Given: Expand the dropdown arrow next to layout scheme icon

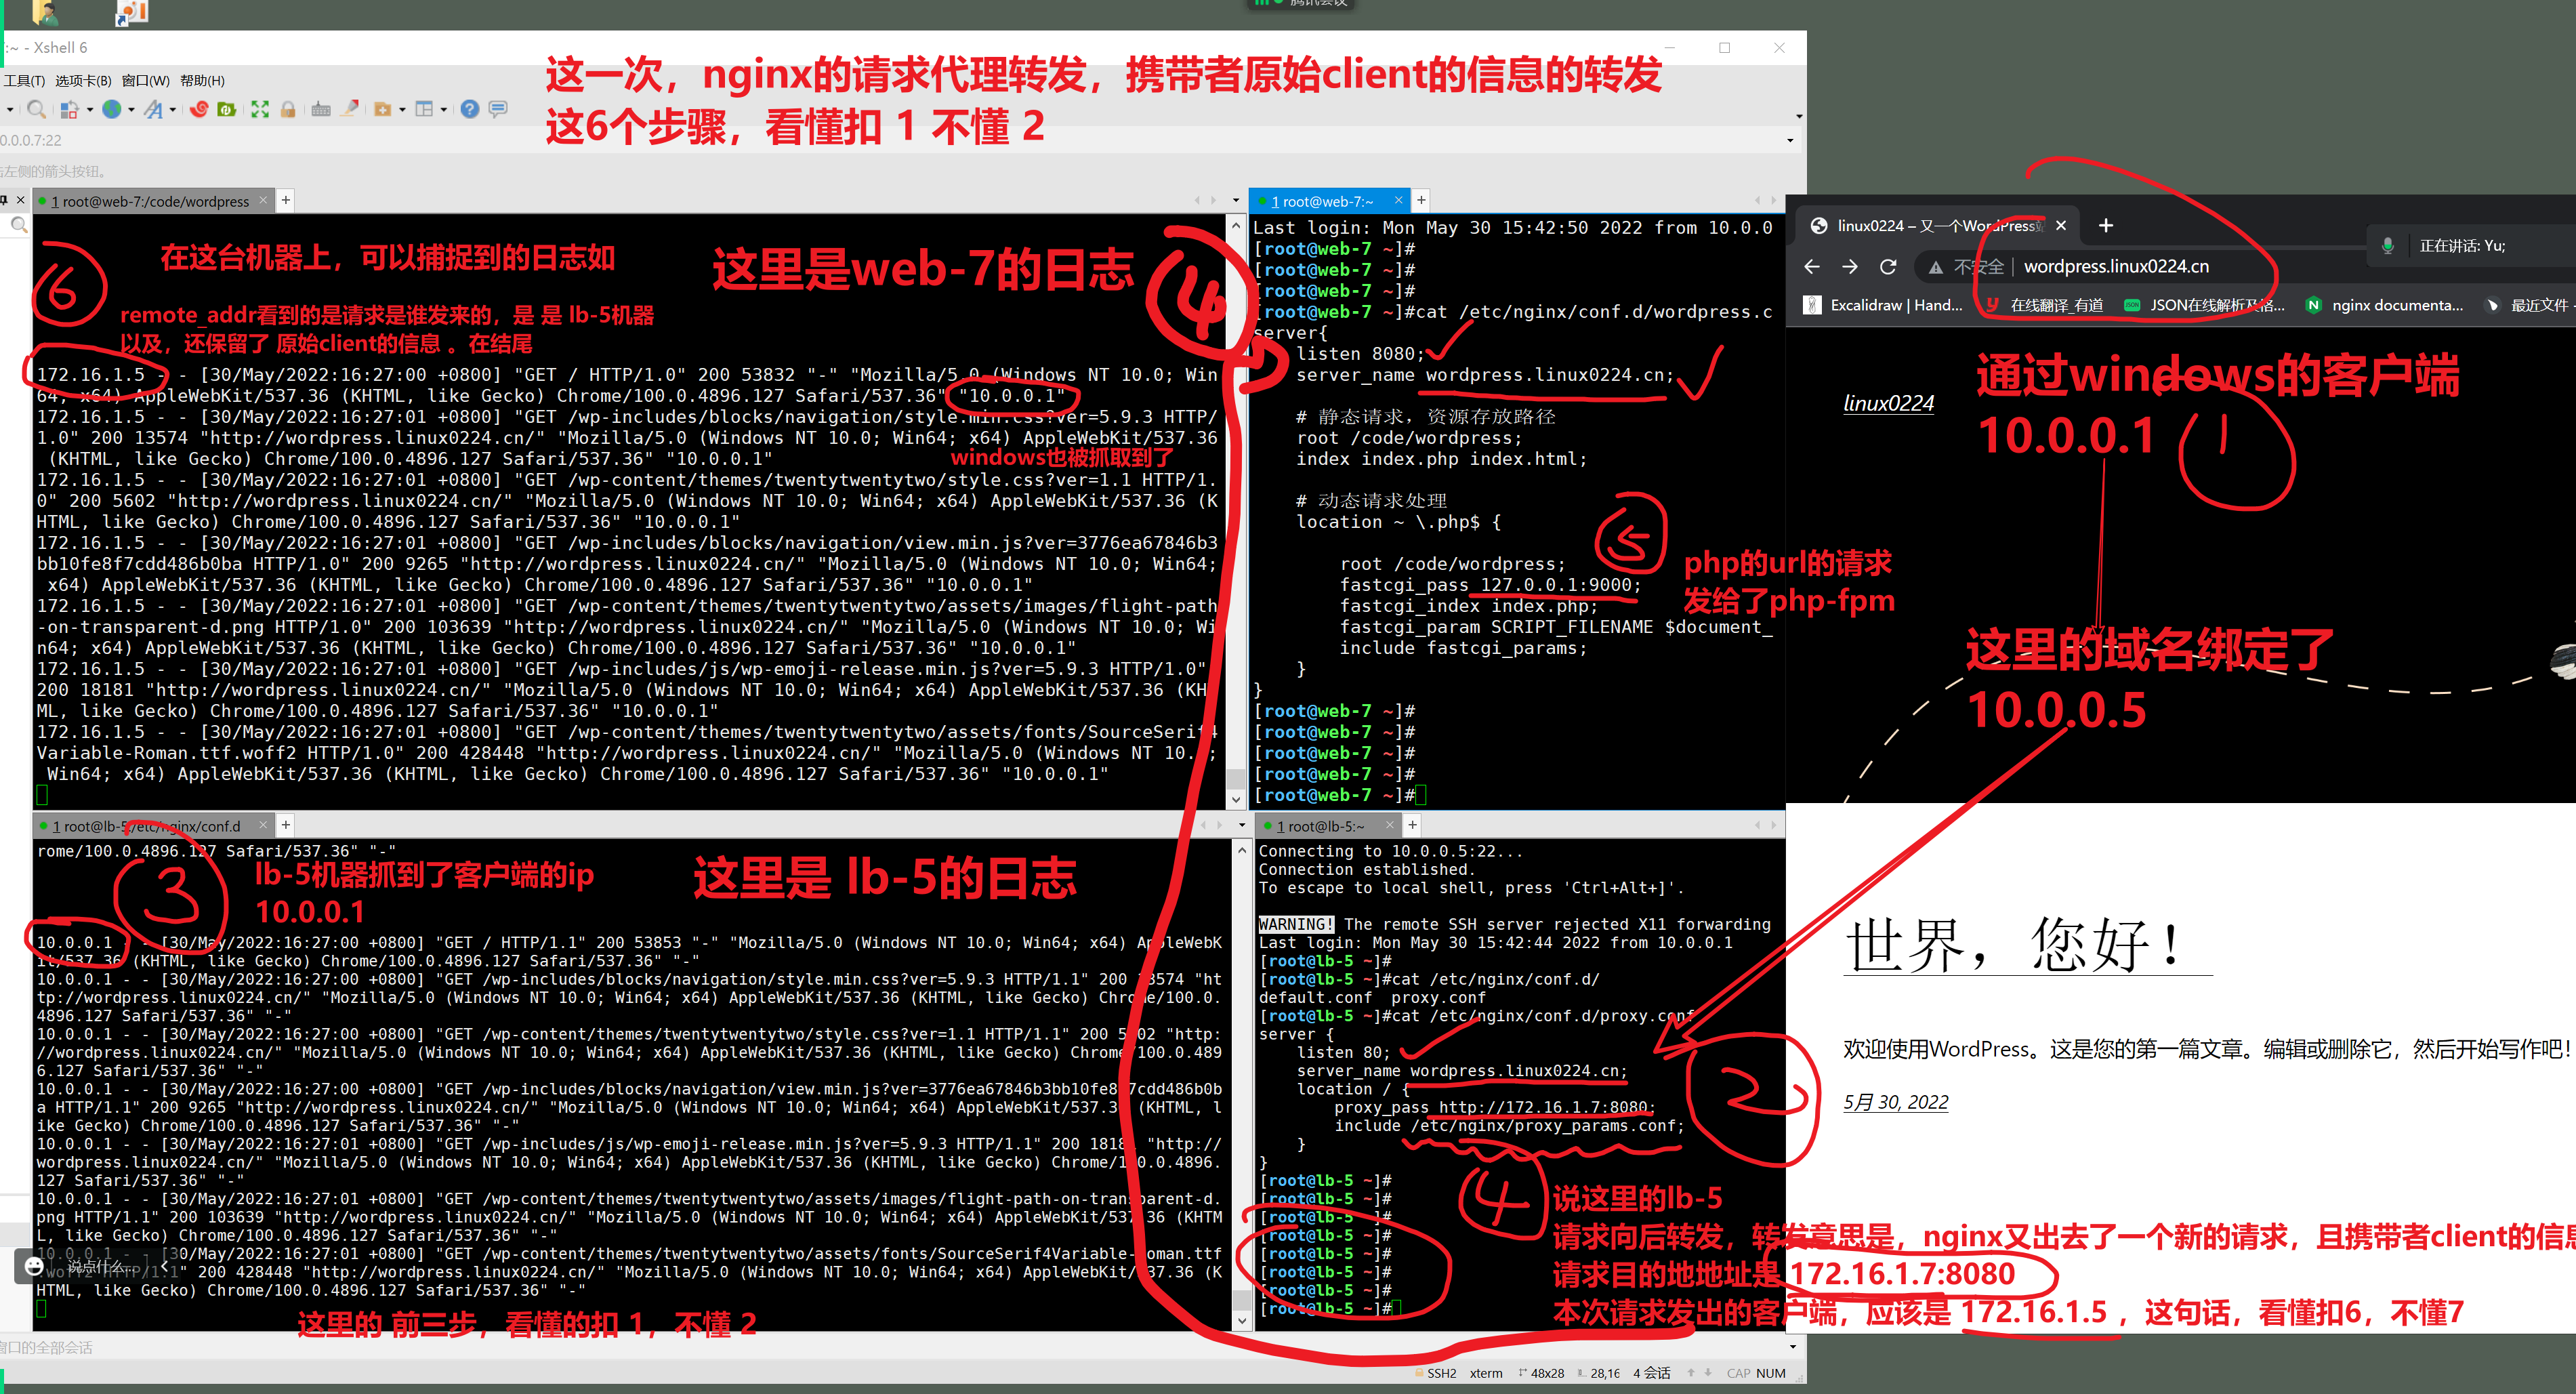Looking at the screenshot, I should 89,110.
